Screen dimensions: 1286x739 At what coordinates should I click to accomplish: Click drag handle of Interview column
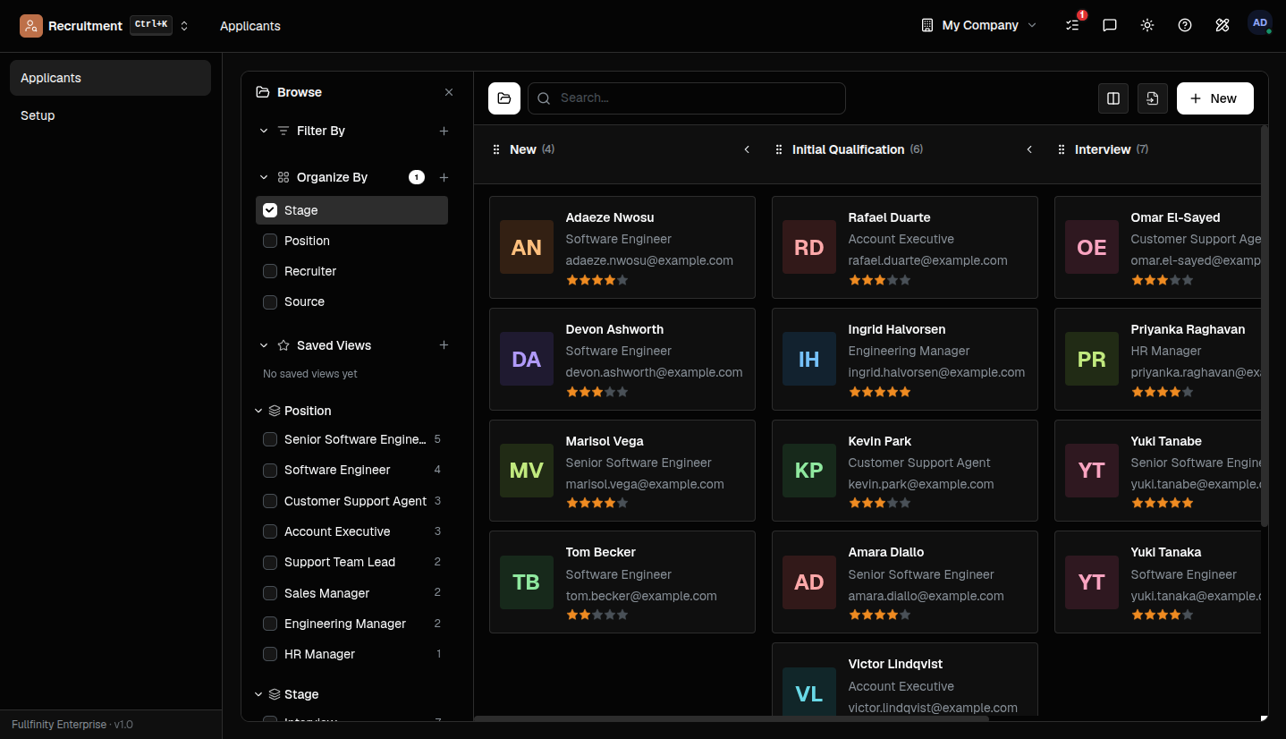pos(1062,149)
